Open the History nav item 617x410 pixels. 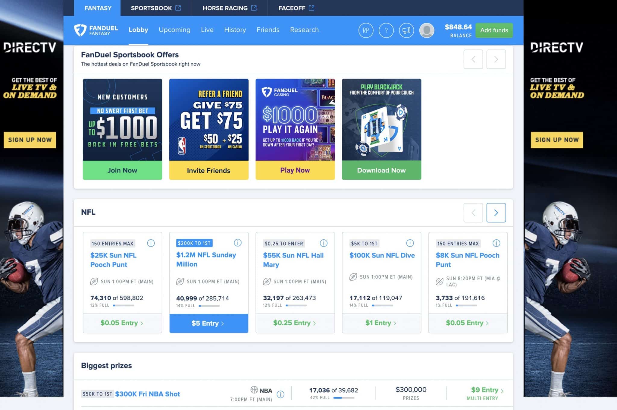(x=235, y=30)
